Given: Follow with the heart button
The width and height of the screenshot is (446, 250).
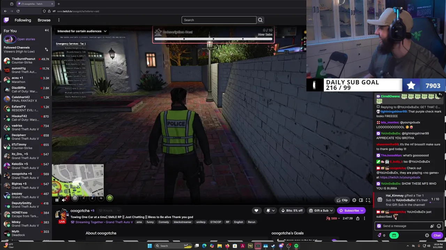Looking at the screenshot, I should [256, 210].
